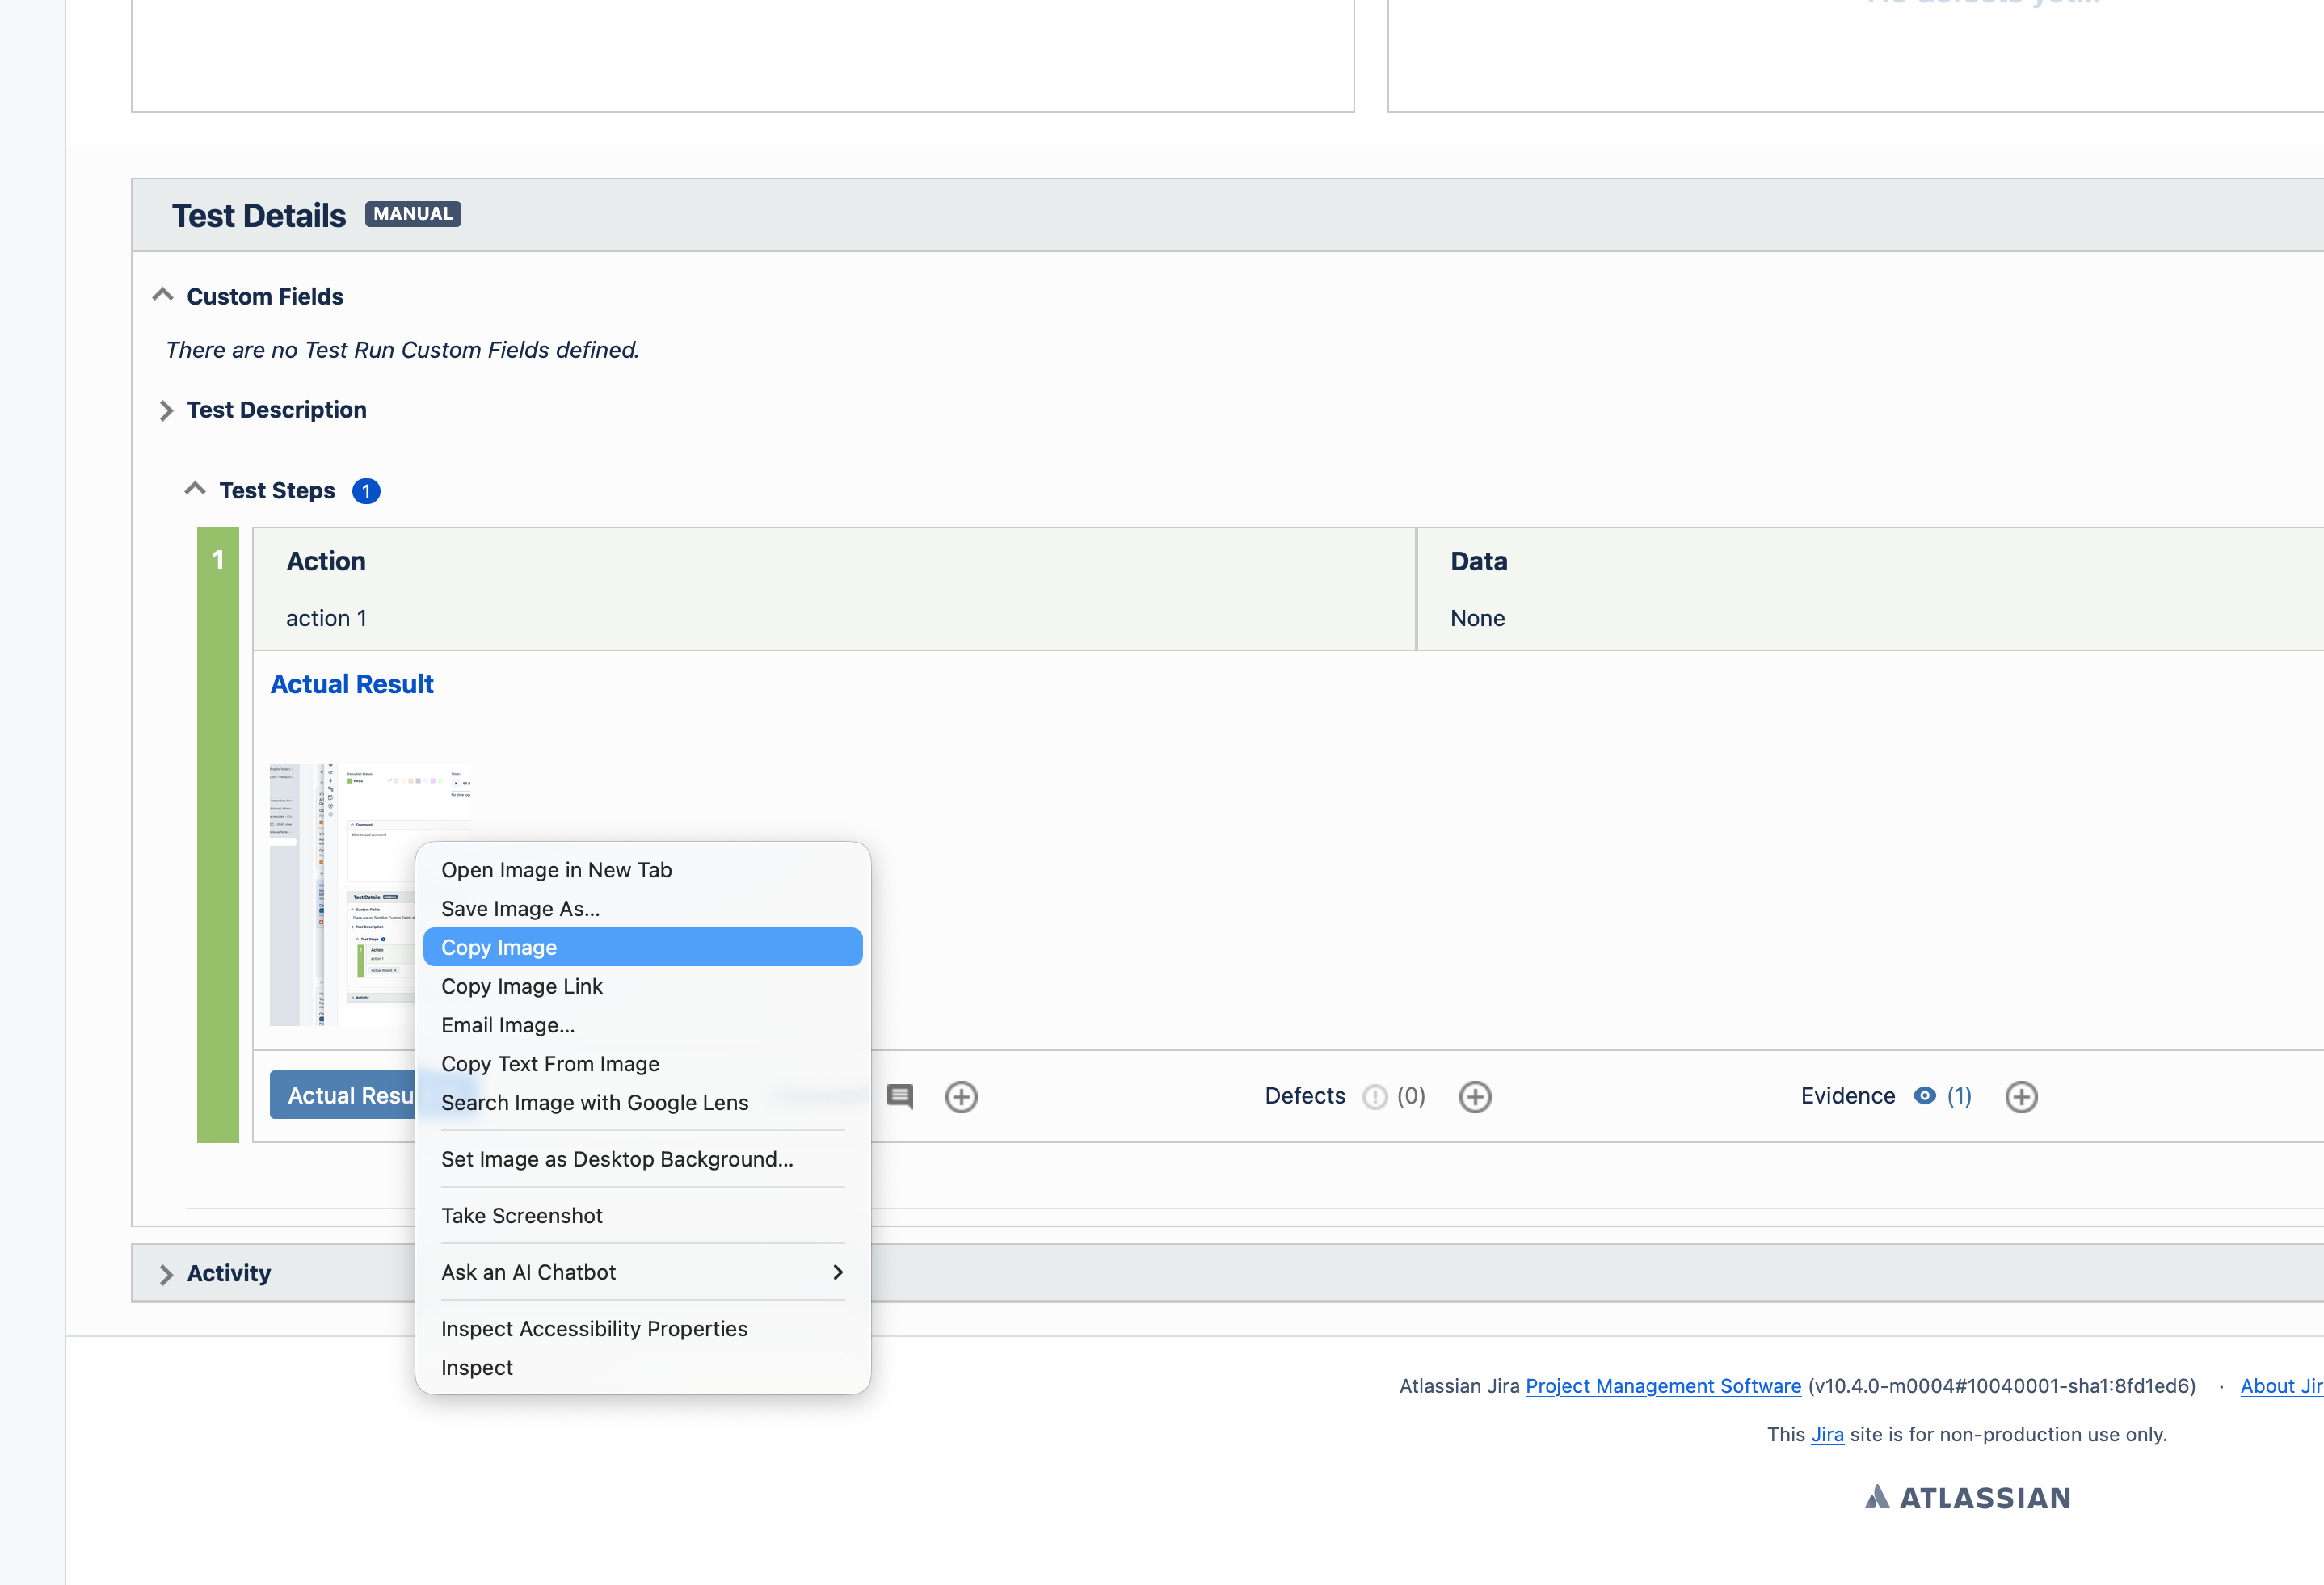The image size is (2324, 1585).
Task: Open the Ask an AI Chatbot submenu
Action: click(x=643, y=1272)
